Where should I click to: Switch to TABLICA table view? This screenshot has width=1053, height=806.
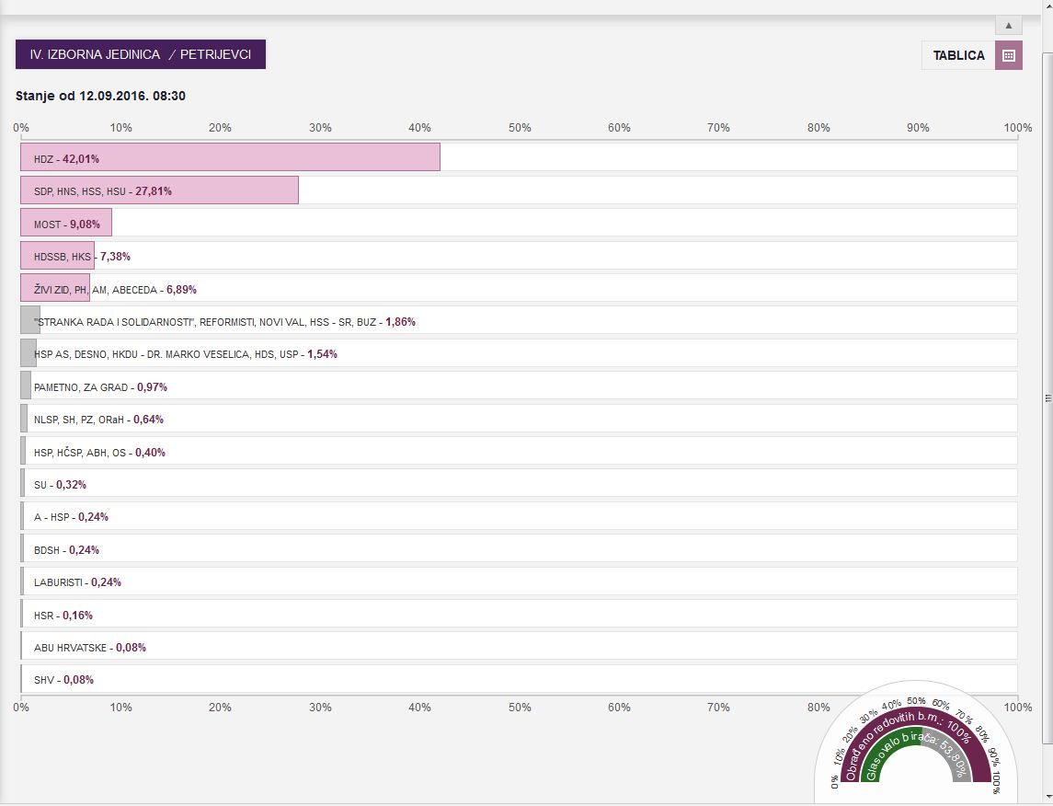coord(958,55)
